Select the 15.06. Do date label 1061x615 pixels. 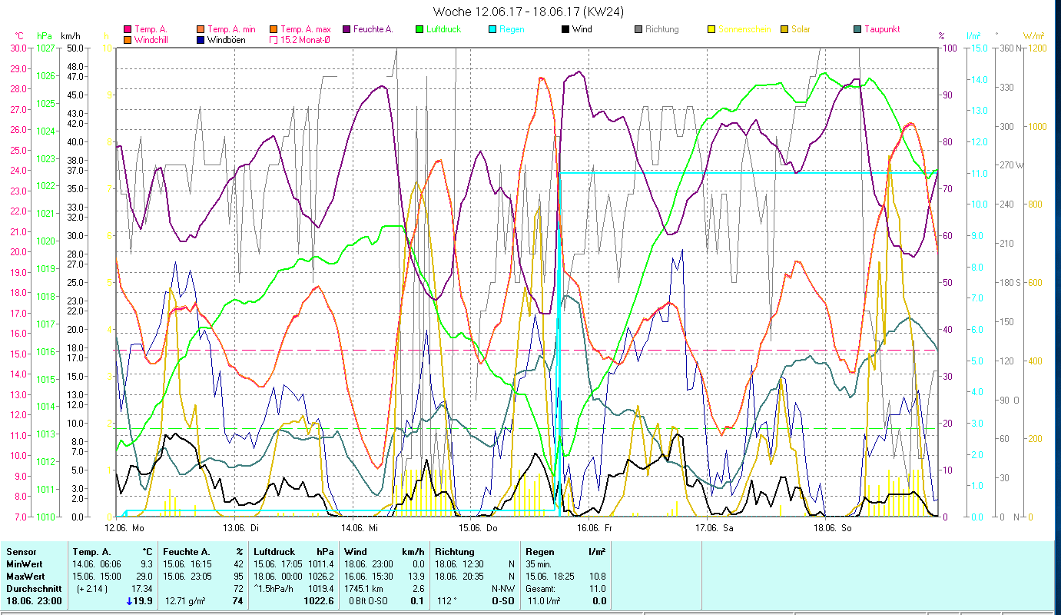[478, 528]
